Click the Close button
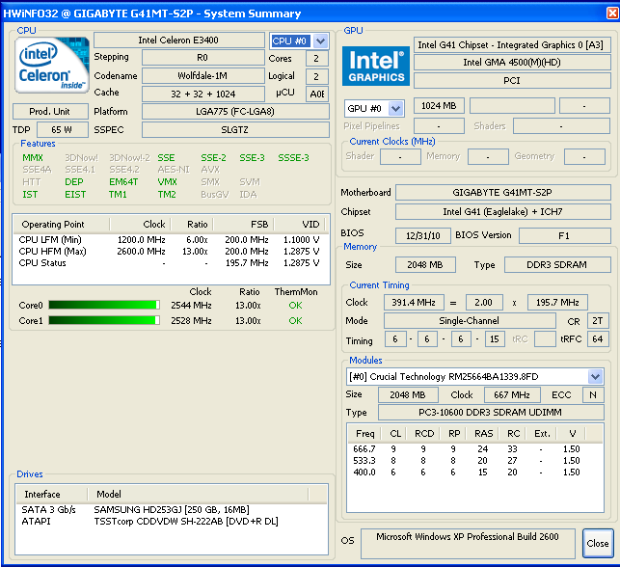 pos(598,543)
